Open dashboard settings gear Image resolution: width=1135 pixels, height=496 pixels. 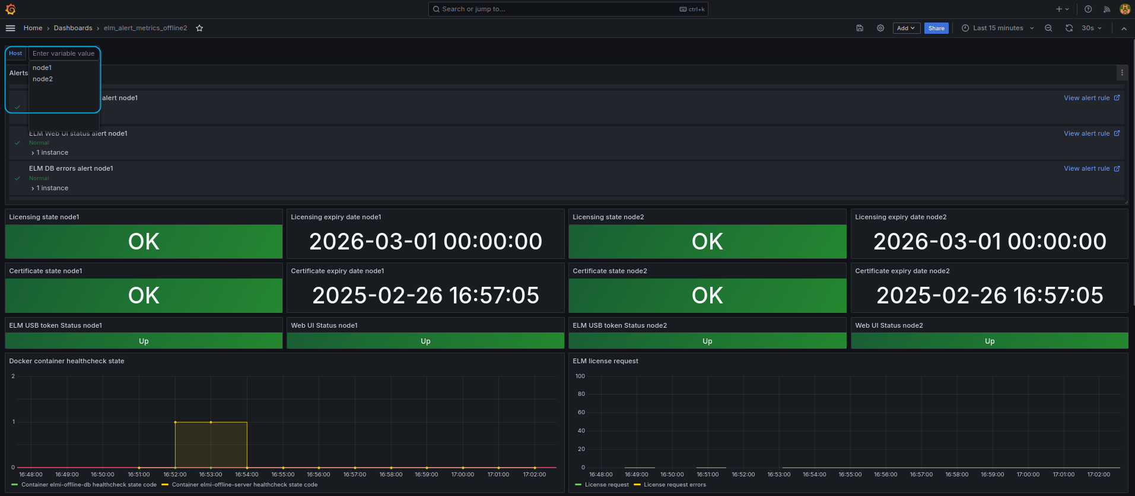pos(880,28)
